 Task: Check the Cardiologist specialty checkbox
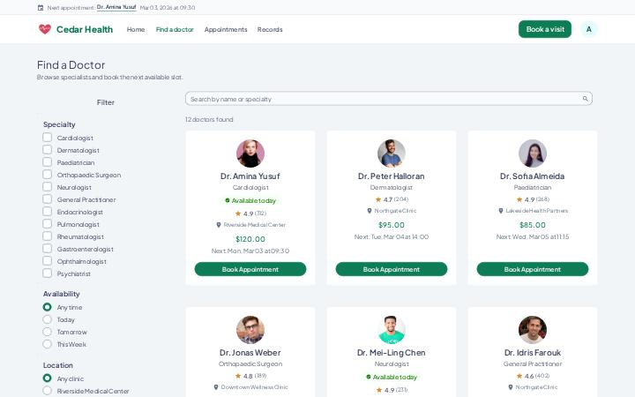pos(48,138)
